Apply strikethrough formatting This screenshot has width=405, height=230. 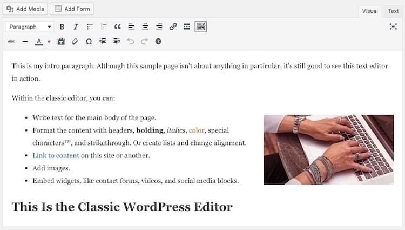[x=11, y=41]
